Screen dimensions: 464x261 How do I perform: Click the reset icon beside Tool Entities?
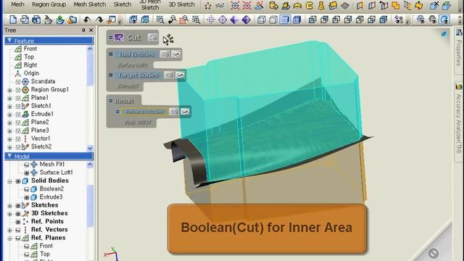[x=175, y=54]
